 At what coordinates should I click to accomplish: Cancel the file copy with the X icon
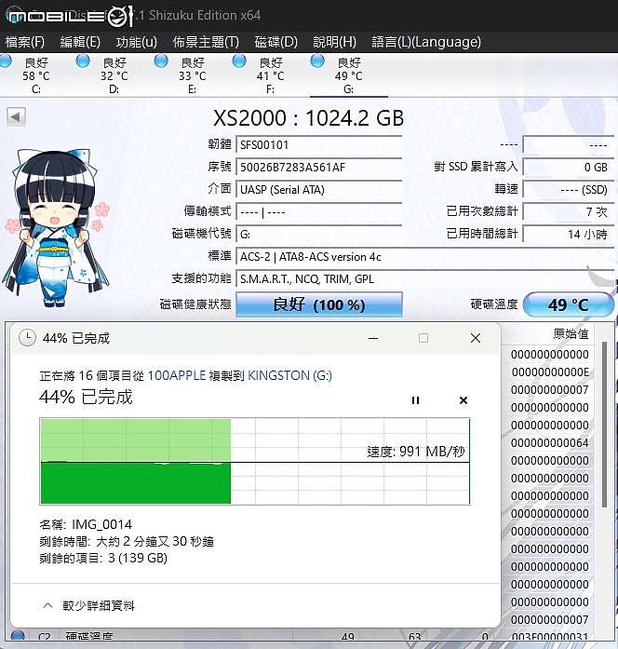point(463,400)
